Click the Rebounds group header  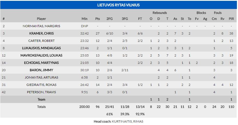(160, 13)
